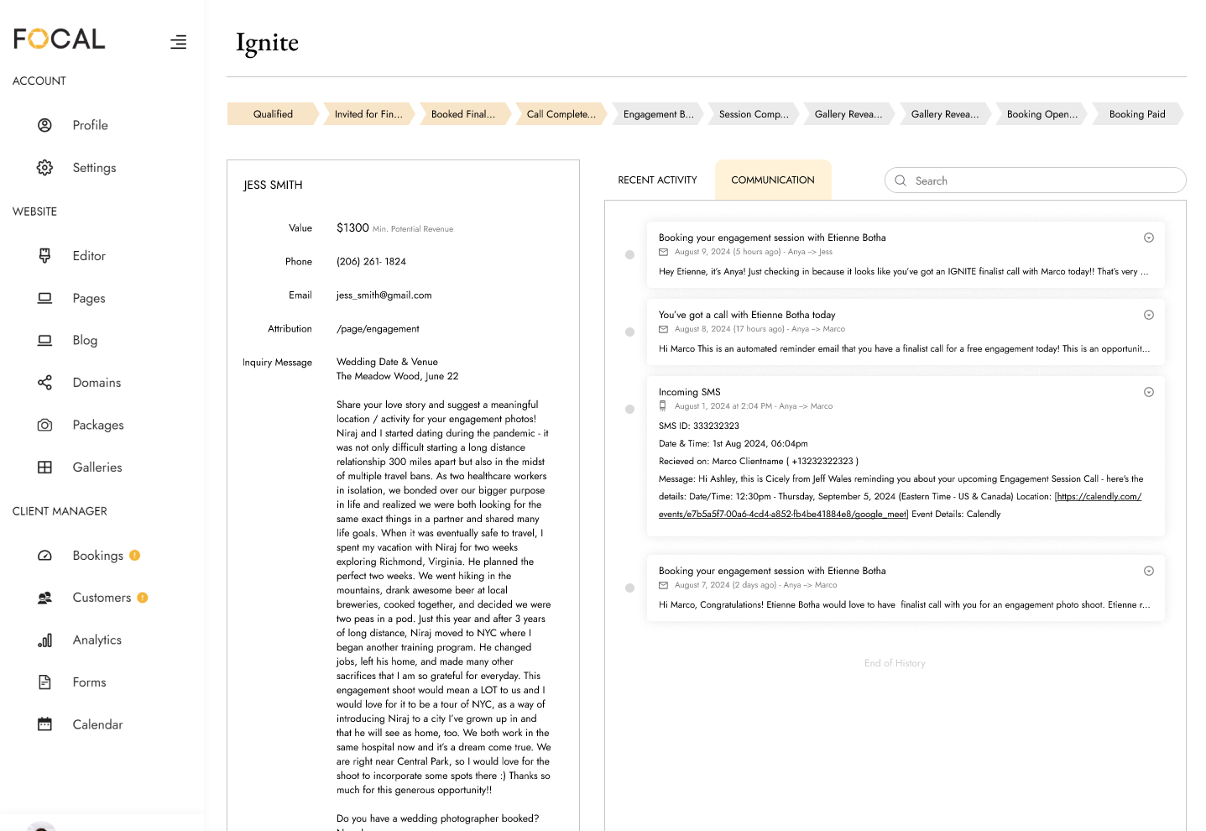1206x831 pixels.
Task: Click the Pages laptop icon
Action: tap(44, 298)
